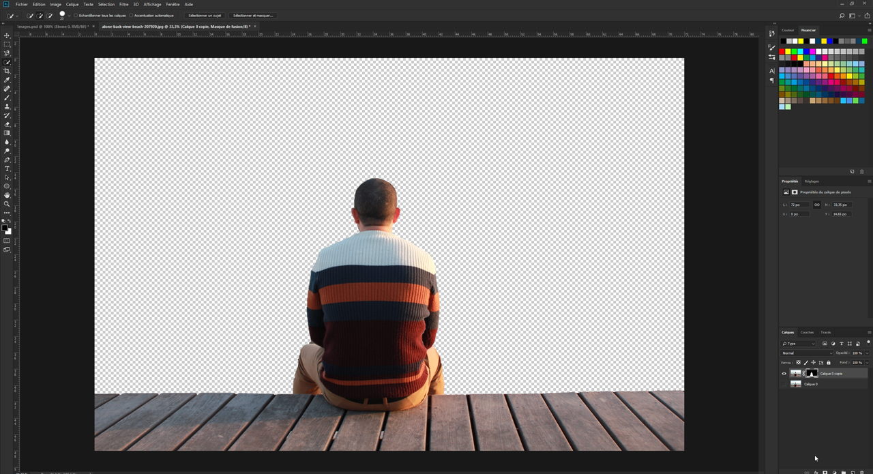Image resolution: width=873 pixels, height=474 pixels.
Task: Create a new layer group folder
Action: coord(844,472)
